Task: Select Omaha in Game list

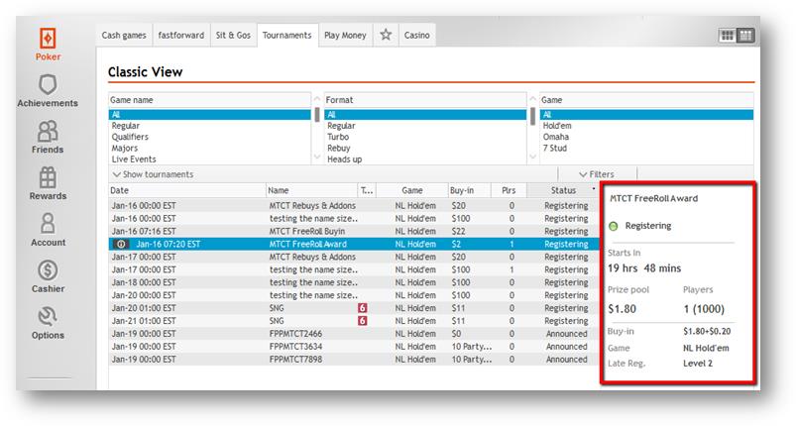Action: [646, 137]
